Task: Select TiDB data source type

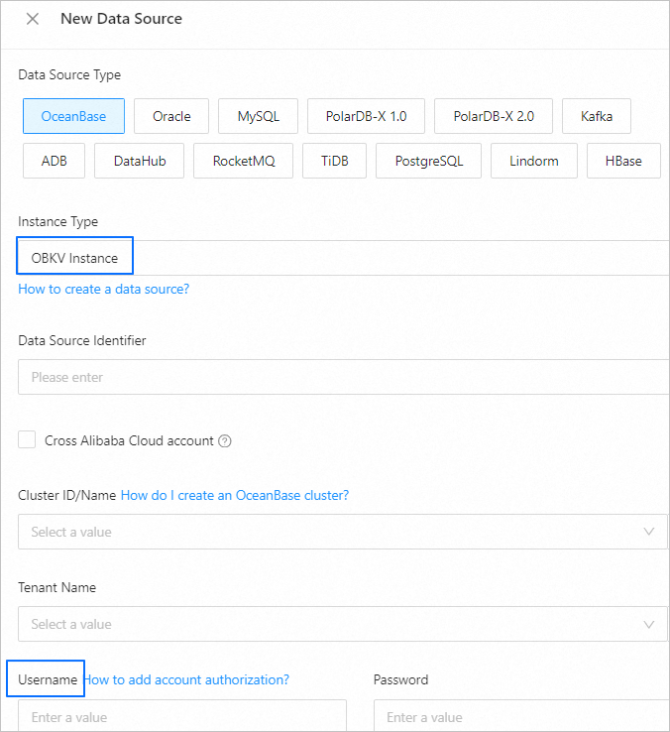Action: tap(335, 161)
